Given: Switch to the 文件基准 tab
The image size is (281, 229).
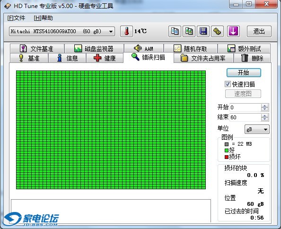Looking at the screenshot, I should pyautogui.click(x=37, y=48).
